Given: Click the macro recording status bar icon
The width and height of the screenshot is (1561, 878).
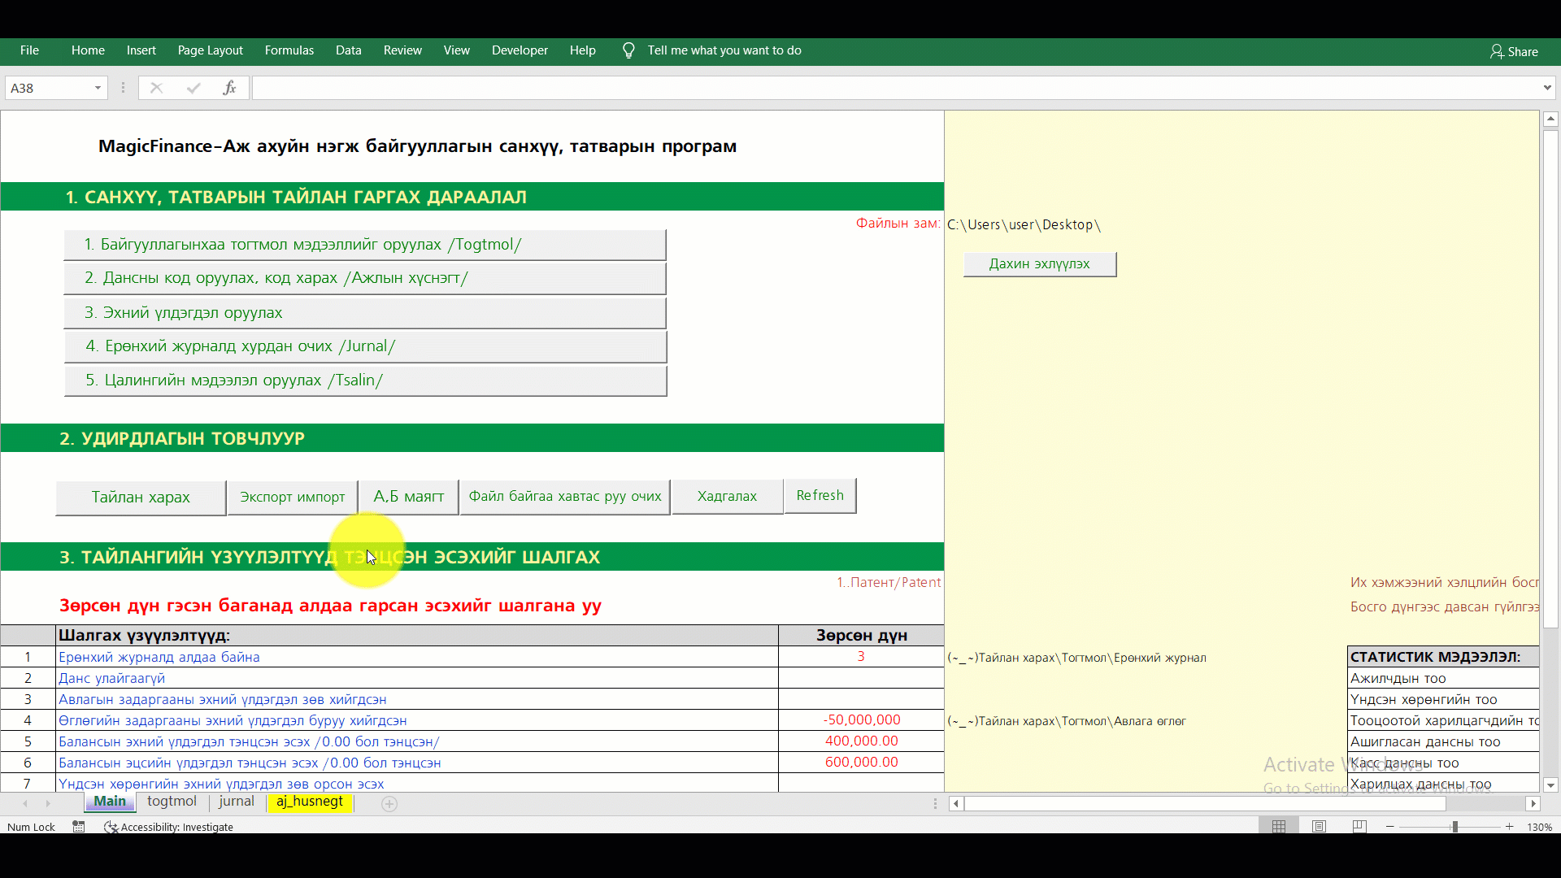Looking at the screenshot, I should point(79,826).
